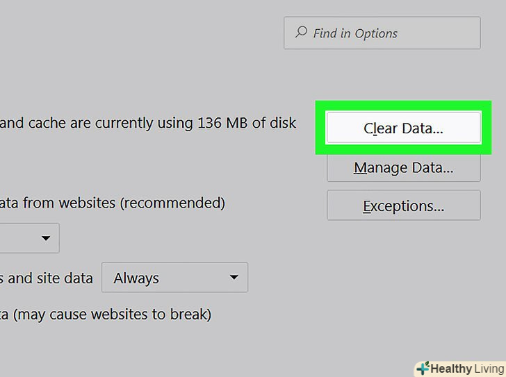This screenshot has width=506, height=377.
Task: Open the Exceptions dialog
Action: (x=403, y=206)
